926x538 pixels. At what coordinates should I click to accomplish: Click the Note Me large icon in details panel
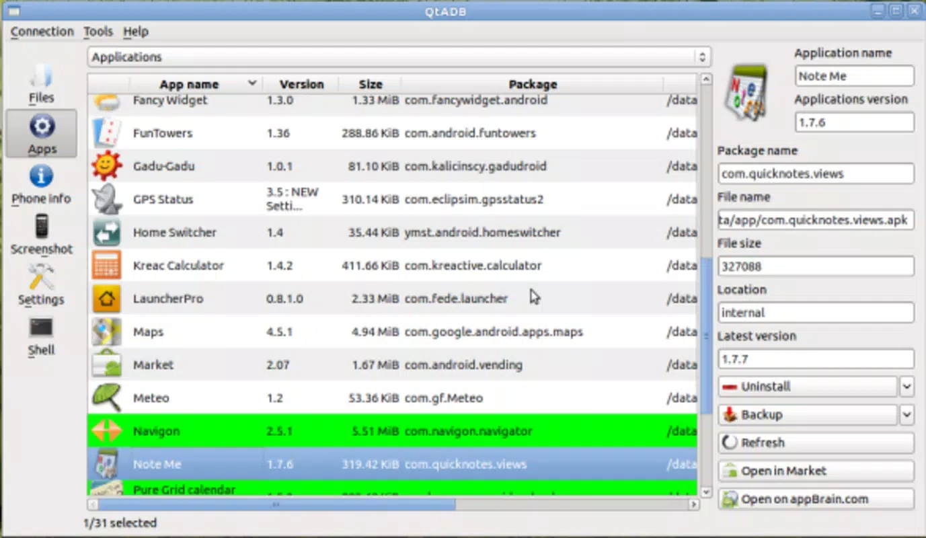(746, 92)
